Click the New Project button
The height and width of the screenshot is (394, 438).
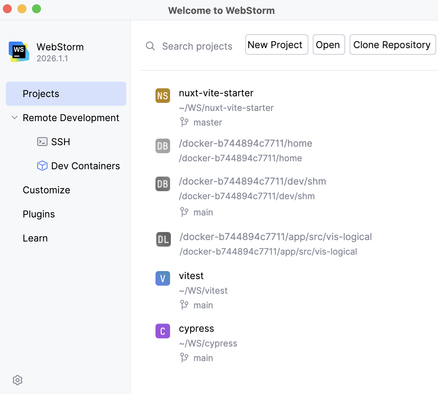click(277, 45)
